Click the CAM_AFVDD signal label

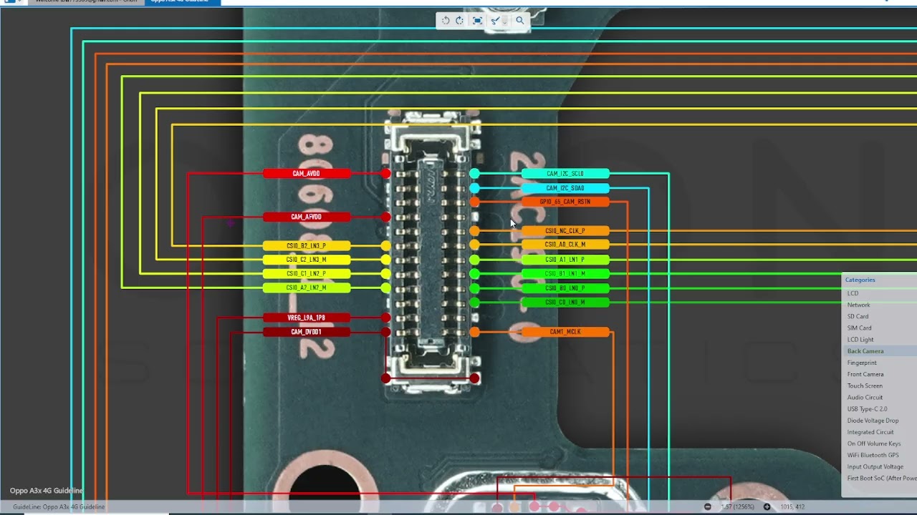click(307, 217)
